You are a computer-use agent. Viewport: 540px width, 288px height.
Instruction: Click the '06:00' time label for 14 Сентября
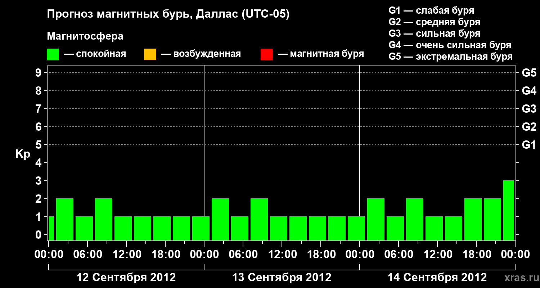(399, 255)
